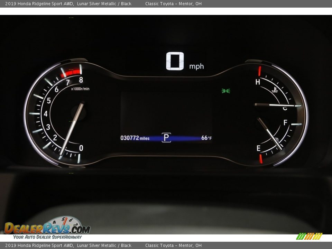Screen dimensions: 332x249
Task: Click the multicolor stripes logo bottom right
Action: (309, 236)
